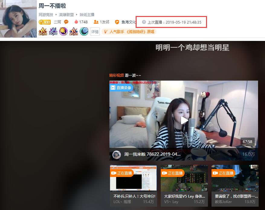Open 英雄联盟 breadcrumb link
This screenshot has width=265, height=210.
point(66,15)
